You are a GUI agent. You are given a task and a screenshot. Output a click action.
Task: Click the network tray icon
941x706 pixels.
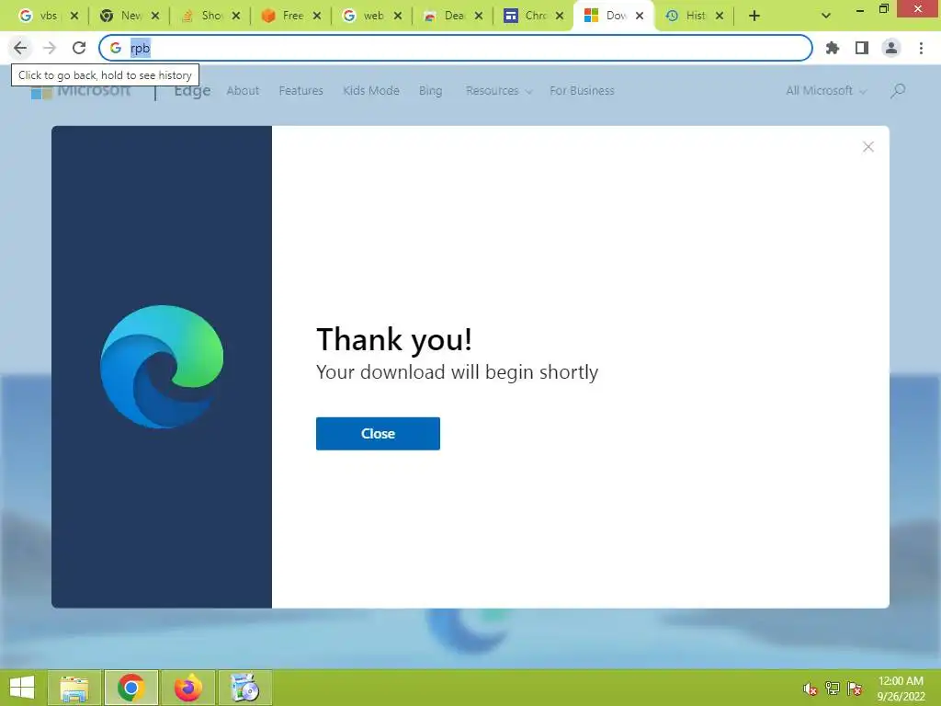833,689
